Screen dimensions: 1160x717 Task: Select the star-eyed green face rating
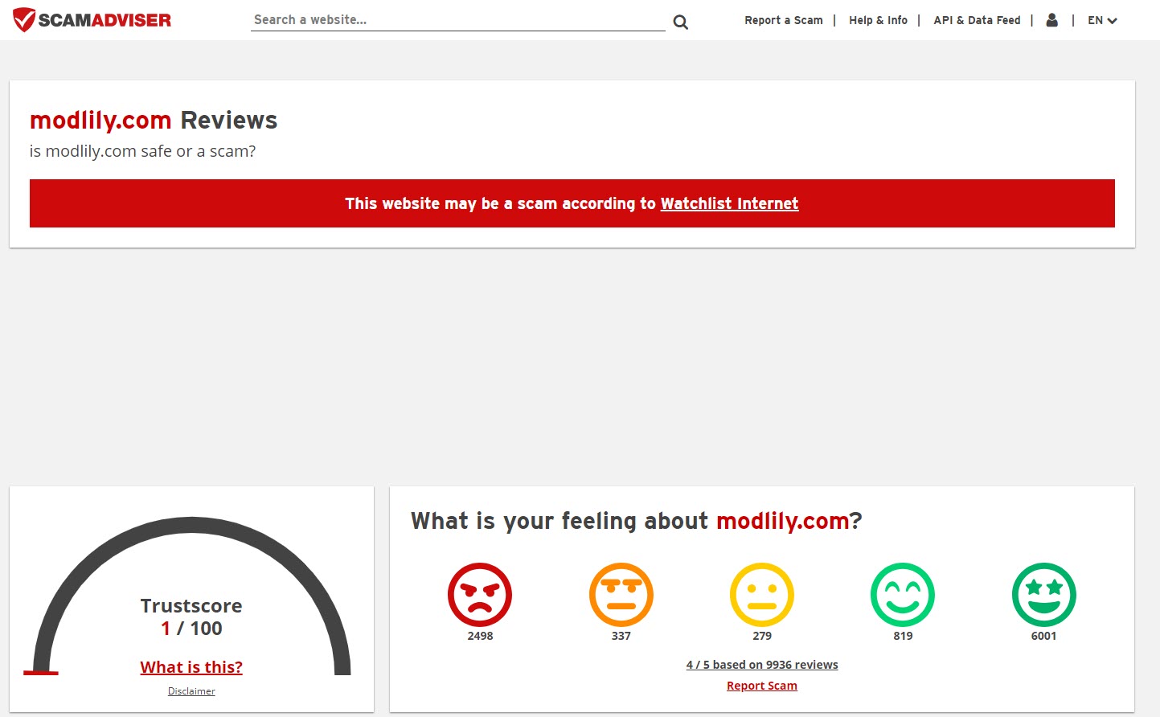pyautogui.click(x=1044, y=595)
